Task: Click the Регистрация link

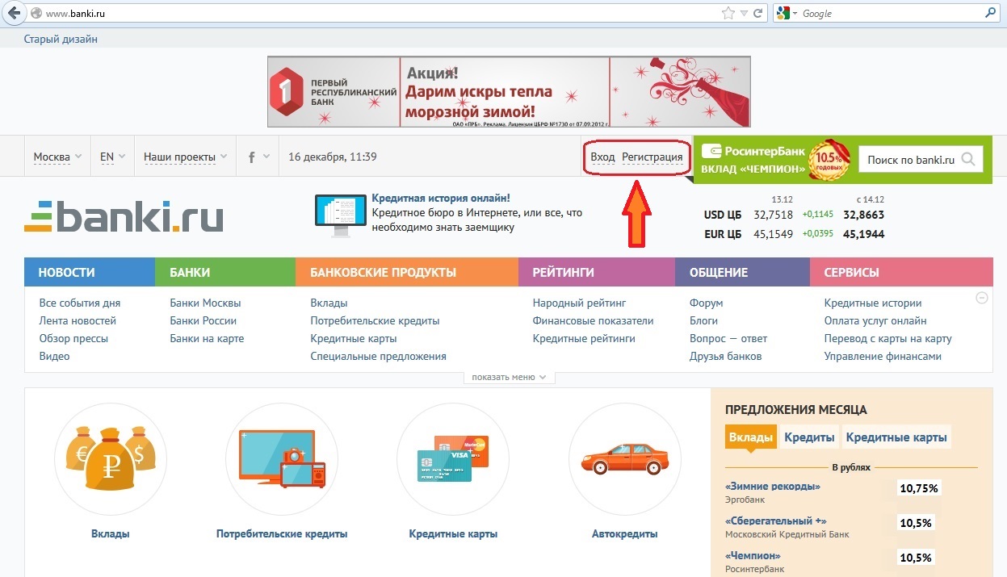Action: click(652, 157)
